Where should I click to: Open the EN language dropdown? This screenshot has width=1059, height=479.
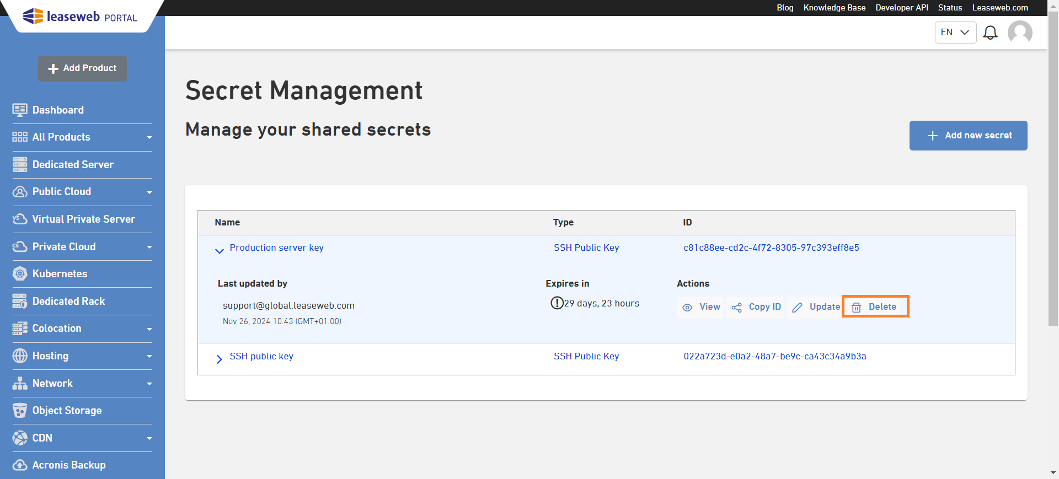(955, 33)
